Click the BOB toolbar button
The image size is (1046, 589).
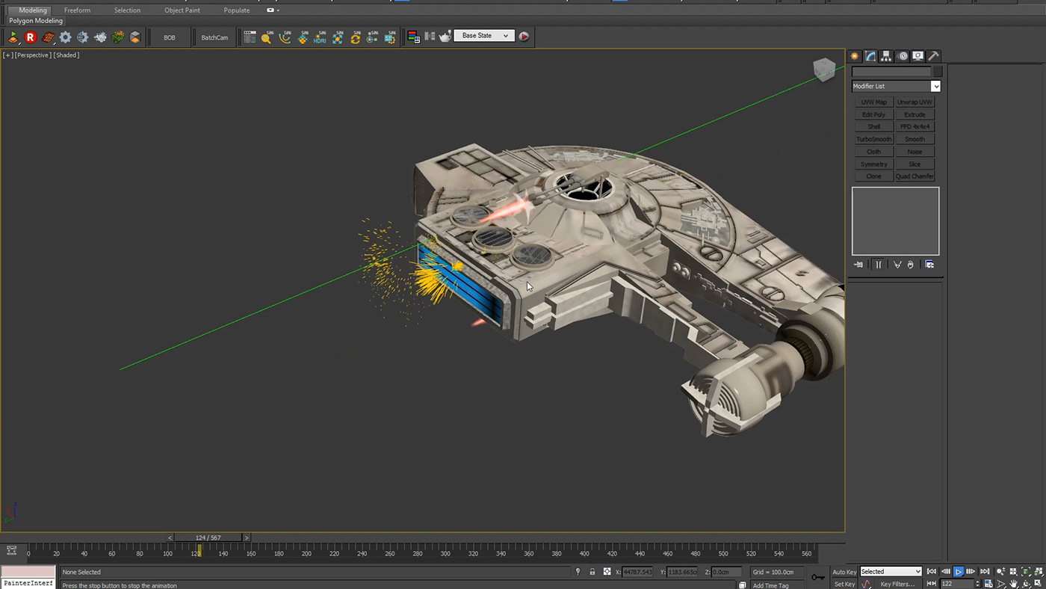tap(170, 37)
